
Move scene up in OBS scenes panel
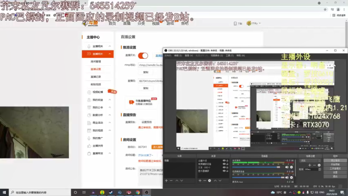click(x=177, y=181)
